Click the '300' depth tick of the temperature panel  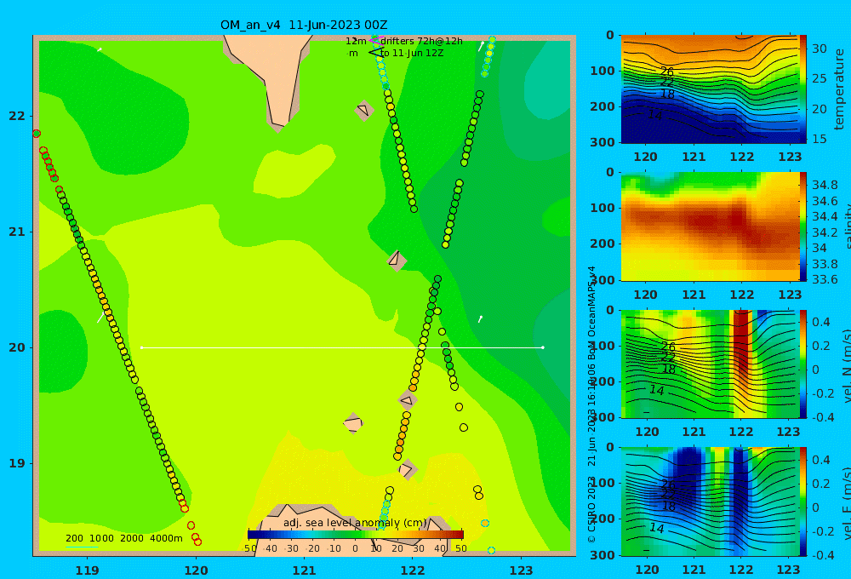603,142
